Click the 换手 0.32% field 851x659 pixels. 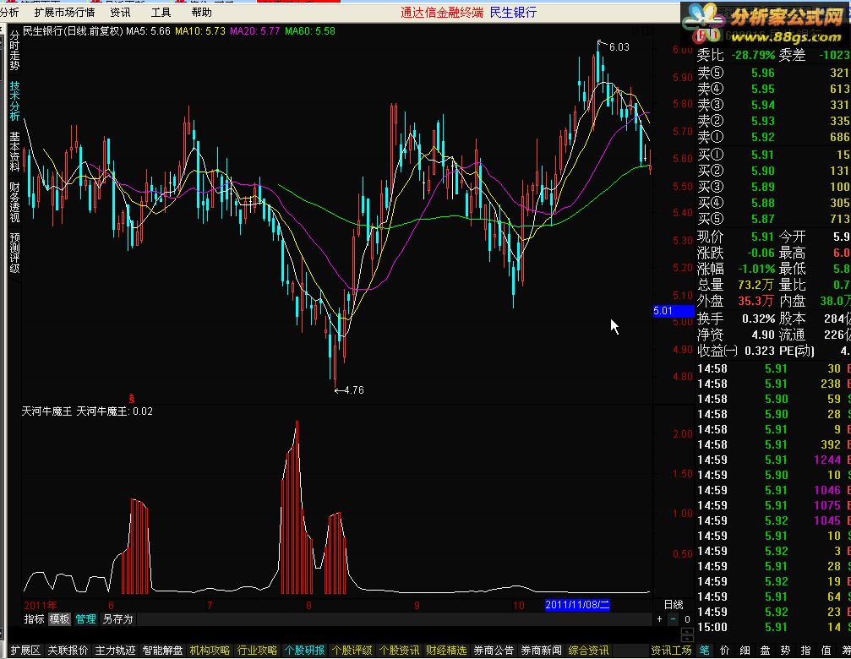(736, 319)
